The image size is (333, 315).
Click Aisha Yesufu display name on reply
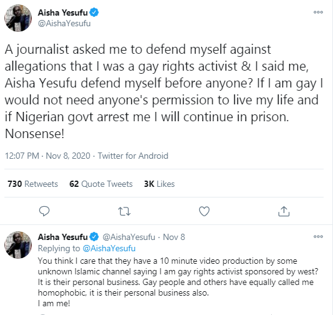62,237
